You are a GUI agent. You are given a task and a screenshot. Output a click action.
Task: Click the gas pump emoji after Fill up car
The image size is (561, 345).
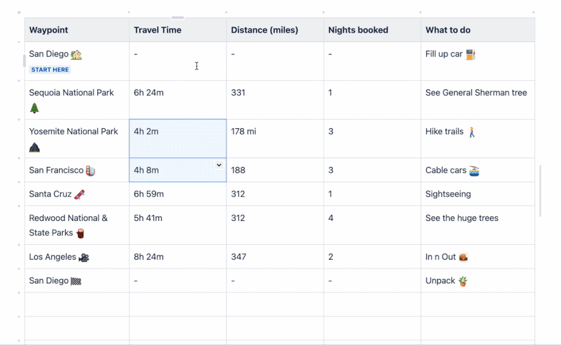point(470,55)
